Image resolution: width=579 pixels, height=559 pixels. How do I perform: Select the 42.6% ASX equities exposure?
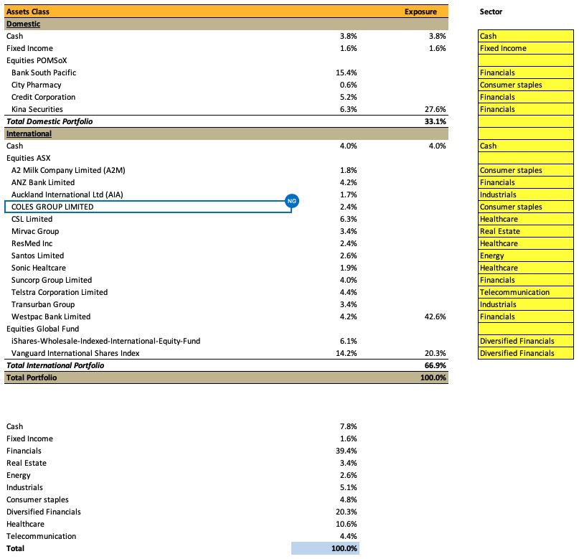(435, 316)
